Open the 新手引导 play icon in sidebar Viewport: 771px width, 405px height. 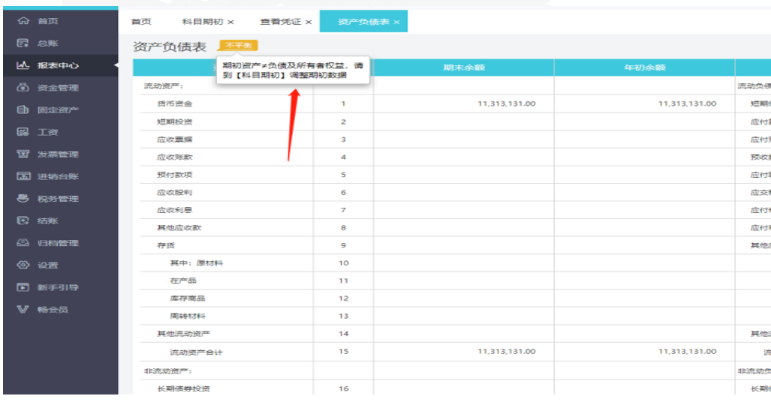point(23,287)
